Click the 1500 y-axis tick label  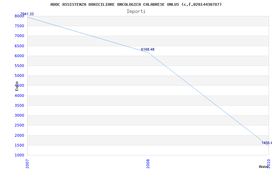point(19,145)
